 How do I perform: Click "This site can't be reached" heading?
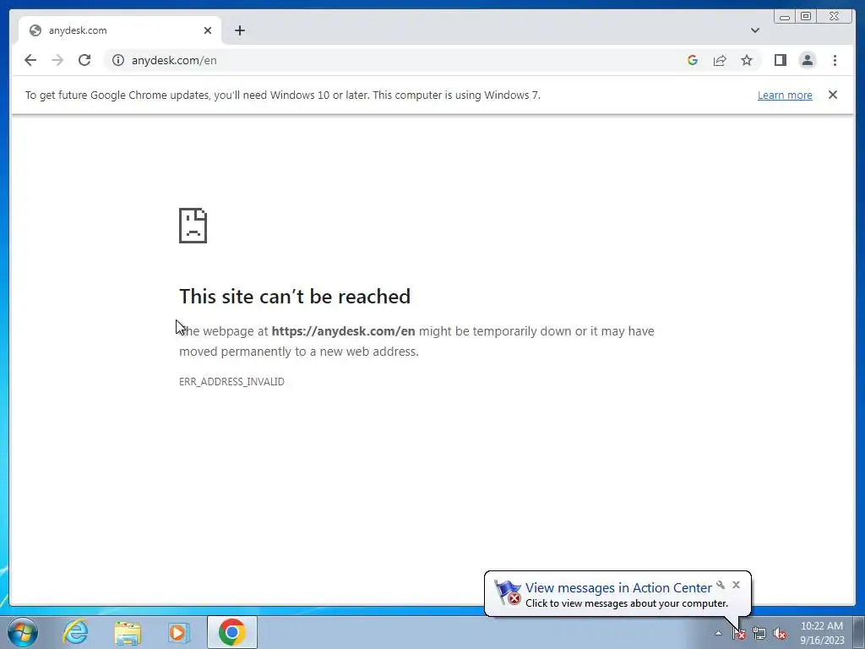click(295, 297)
